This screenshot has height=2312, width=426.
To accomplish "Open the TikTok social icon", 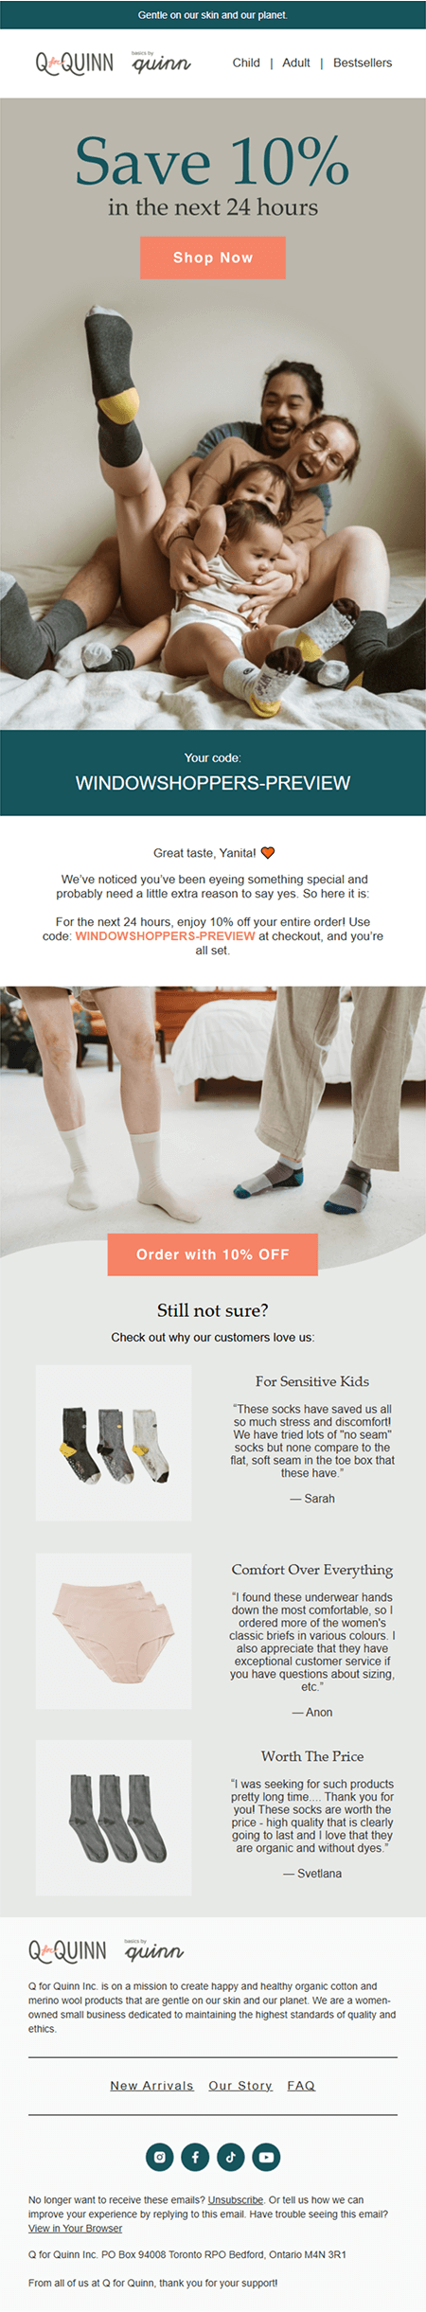I will [231, 2157].
